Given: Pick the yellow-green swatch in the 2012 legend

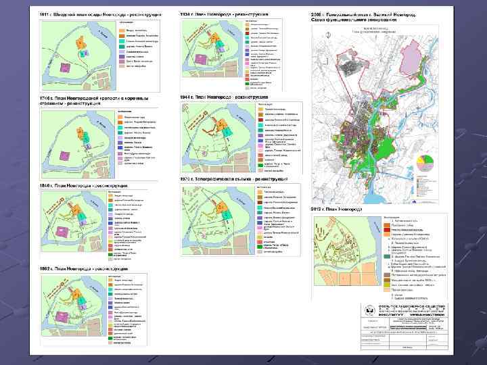Looking at the screenshot, I should [387, 285].
